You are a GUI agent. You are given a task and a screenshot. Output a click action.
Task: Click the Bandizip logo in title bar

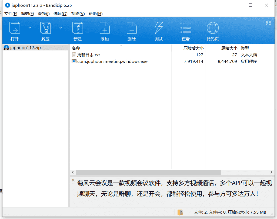coord(7,5)
